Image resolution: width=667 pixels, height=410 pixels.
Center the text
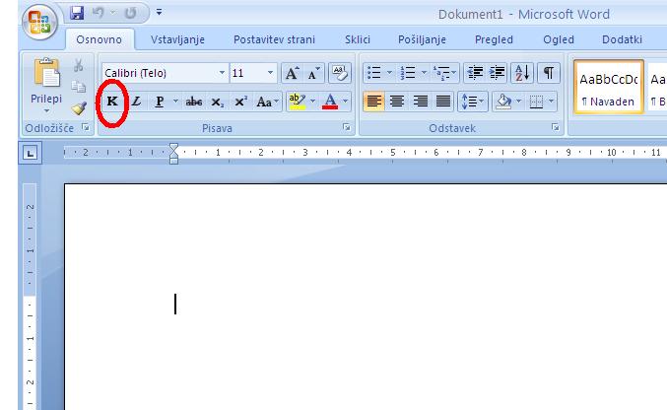(397, 102)
